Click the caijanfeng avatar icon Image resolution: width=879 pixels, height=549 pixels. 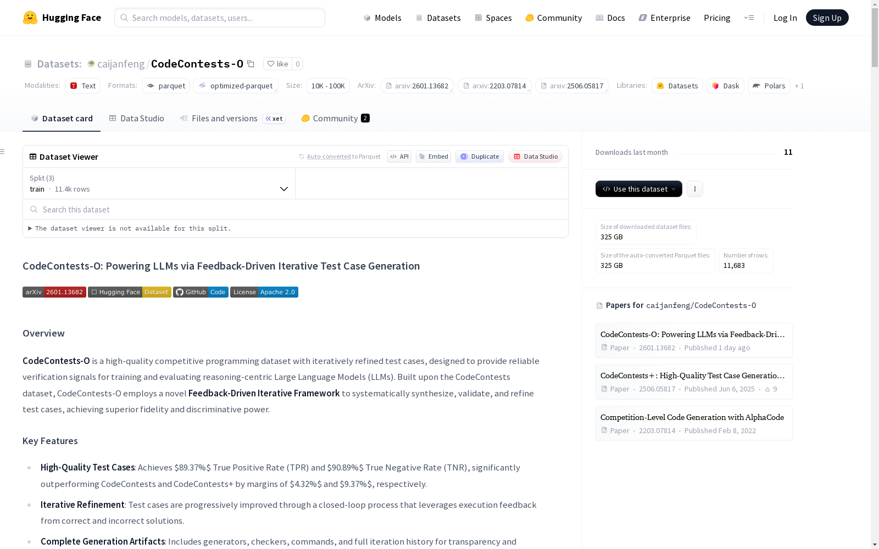click(x=91, y=64)
